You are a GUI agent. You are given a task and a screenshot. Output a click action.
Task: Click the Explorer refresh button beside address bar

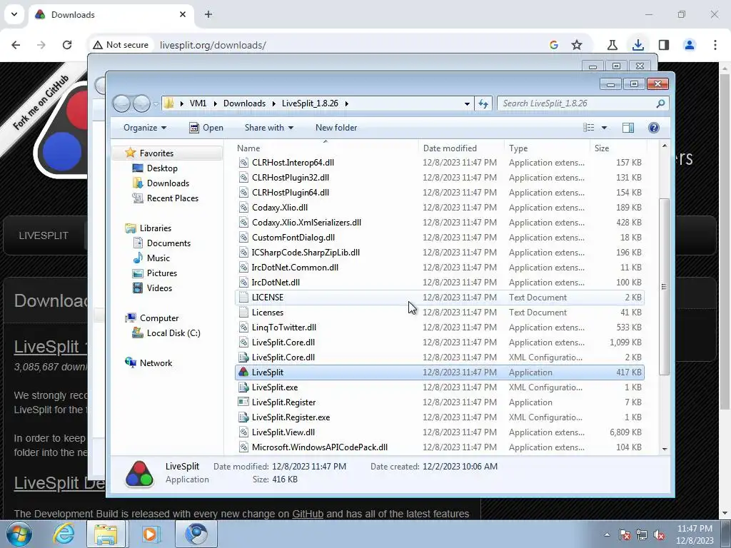pyautogui.click(x=483, y=103)
